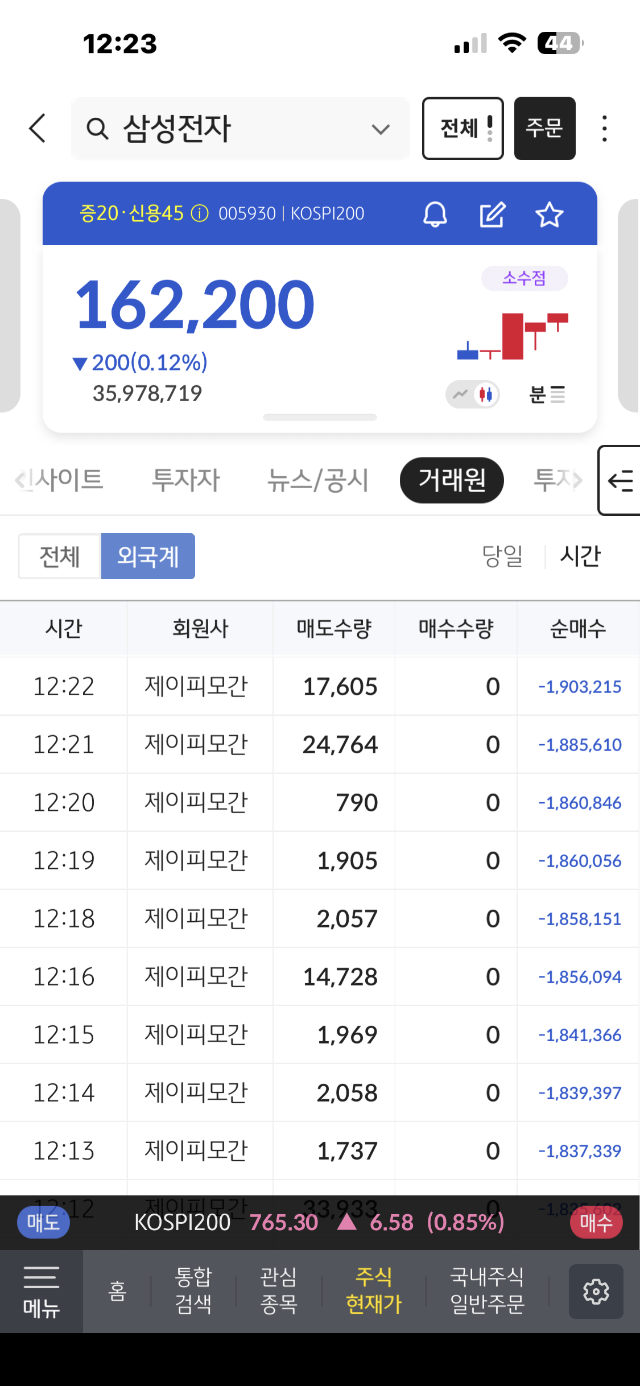The width and height of the screenshot is (640, 1386).
Task: Tap the info circle next to 신용45
Action: [x=200, y=214]
